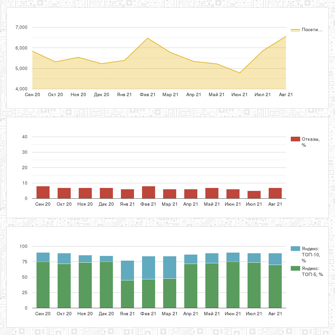Click '75' on the Яндекс chart axis
This screenshot has height=335, width=335.
click(25, 262)
